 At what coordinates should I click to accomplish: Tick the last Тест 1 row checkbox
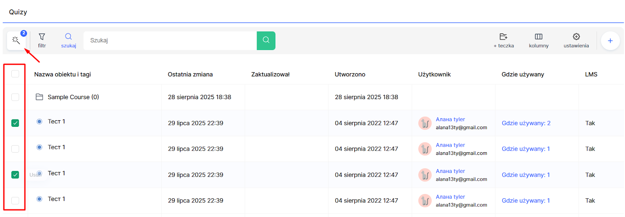coord(15,201)
